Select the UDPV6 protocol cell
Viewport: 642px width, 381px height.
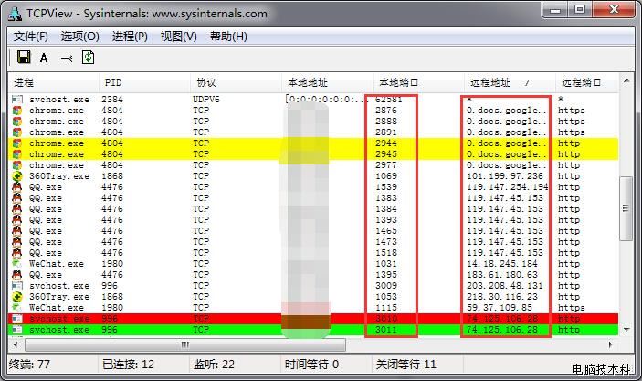coord(206,100)
